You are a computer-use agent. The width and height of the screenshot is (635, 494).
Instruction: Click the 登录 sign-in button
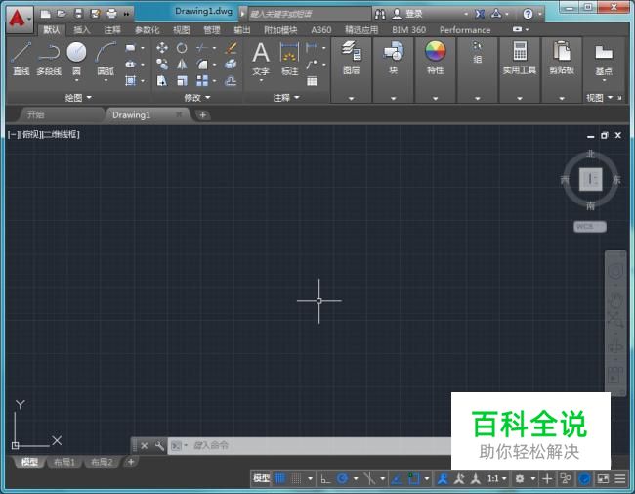tap(413, 14)
